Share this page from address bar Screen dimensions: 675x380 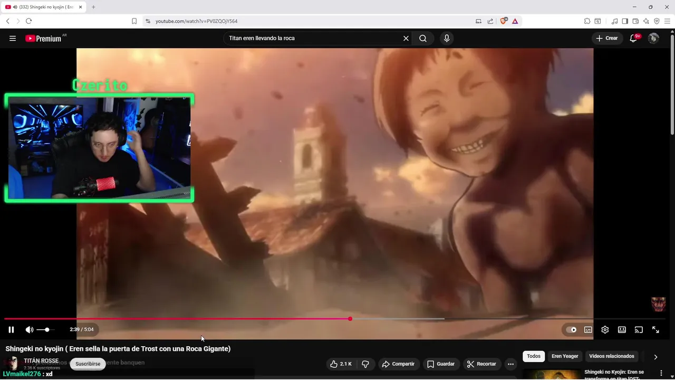[x=490, y=21]
